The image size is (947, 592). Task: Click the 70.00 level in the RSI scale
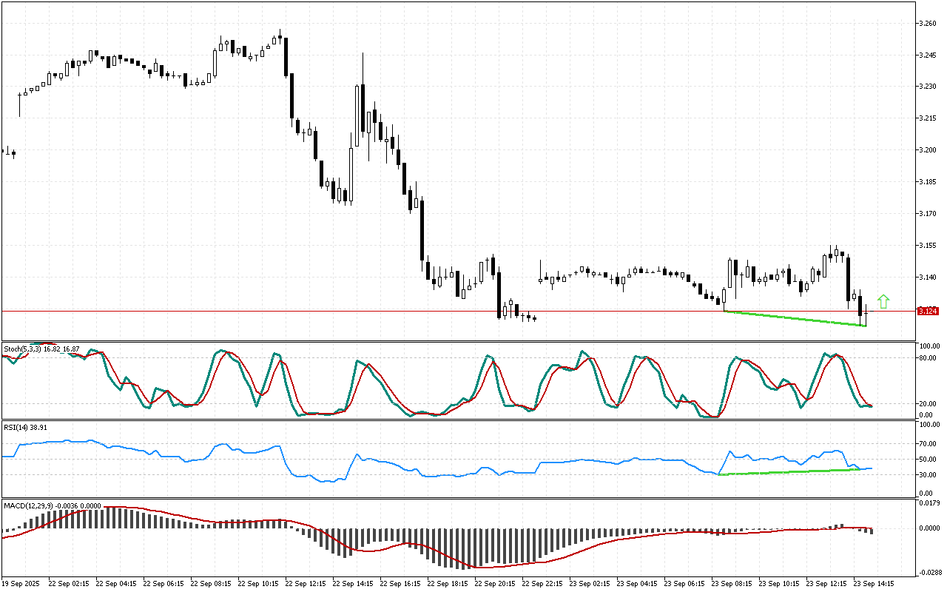click(929, 444)
